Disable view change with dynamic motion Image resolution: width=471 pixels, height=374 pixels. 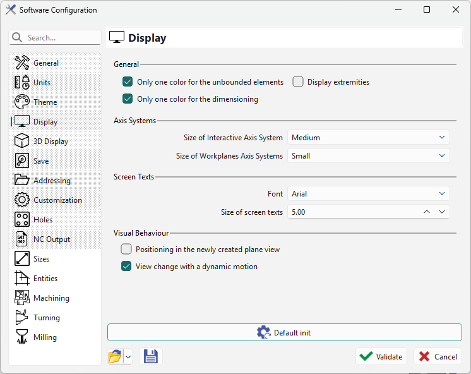tap(126, 267)
